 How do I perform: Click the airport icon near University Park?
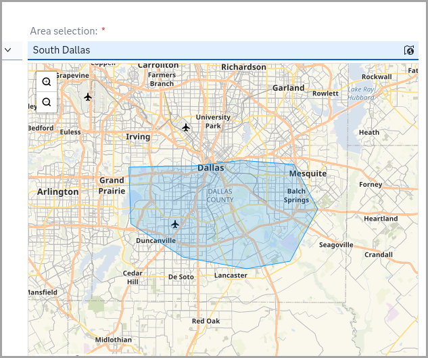coord(186,127)
